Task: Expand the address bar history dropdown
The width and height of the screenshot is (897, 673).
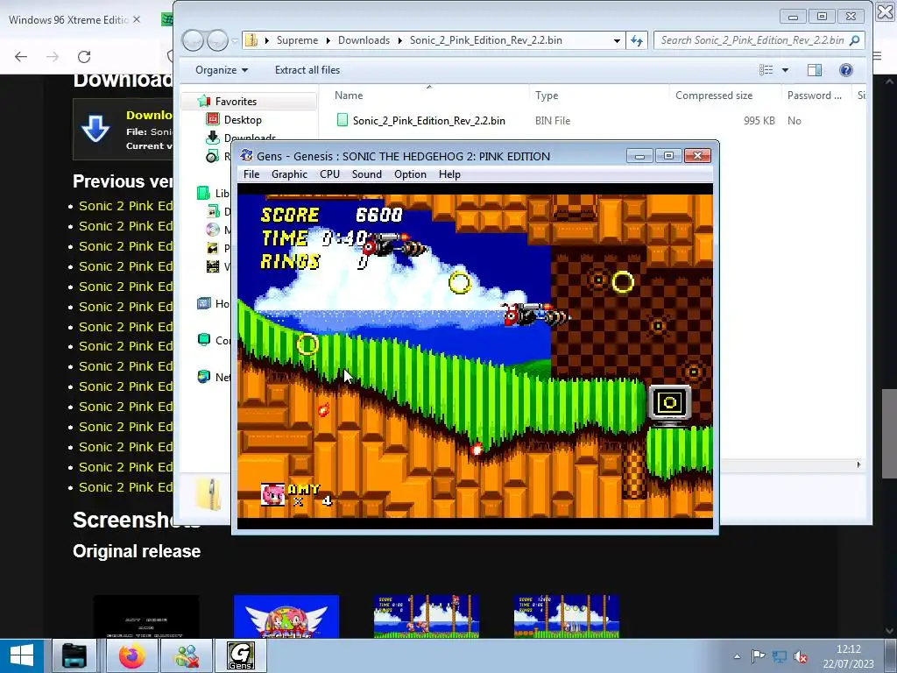Action: (x=617, y=40)
